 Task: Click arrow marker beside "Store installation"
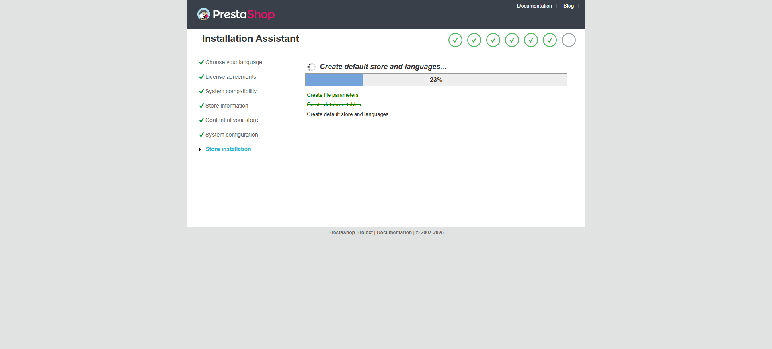click(200, 149)
